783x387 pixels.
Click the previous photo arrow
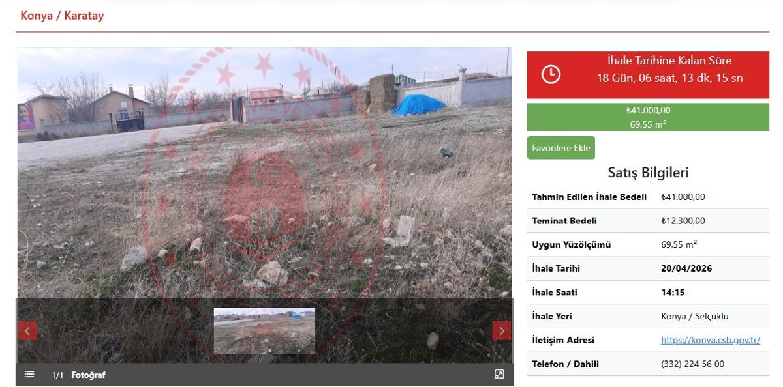[x=27, y=331]
